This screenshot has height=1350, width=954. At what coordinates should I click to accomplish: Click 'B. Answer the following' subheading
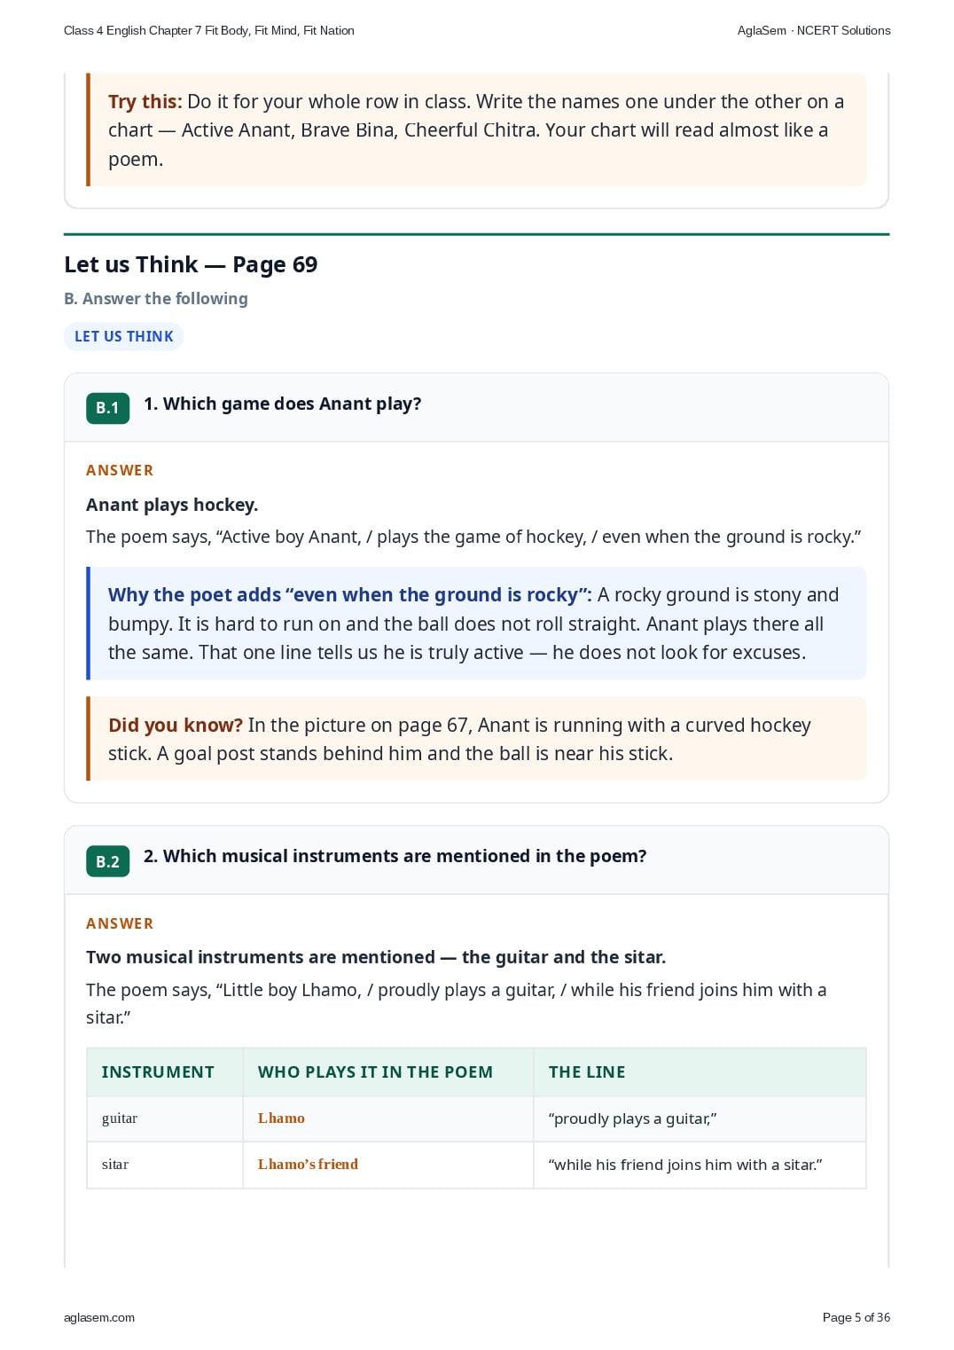[x=156, y=299]
